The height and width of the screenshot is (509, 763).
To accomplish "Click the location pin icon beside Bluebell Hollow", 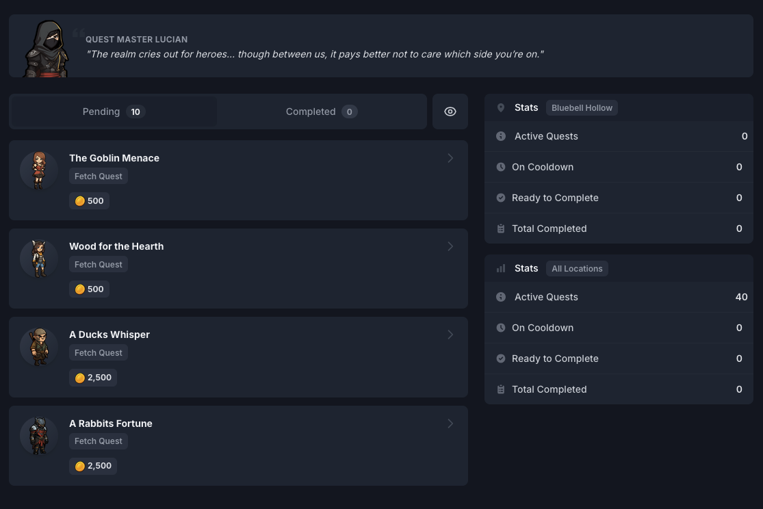I will (x=501, y=107).
